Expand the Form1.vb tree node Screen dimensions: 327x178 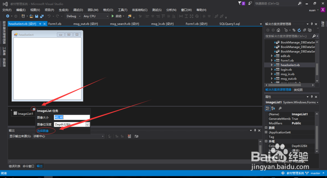[271, 61]
